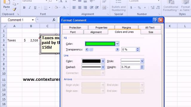Select the Colors and Lines tab
Screen dimensions: 191x107
click(124, 32)
